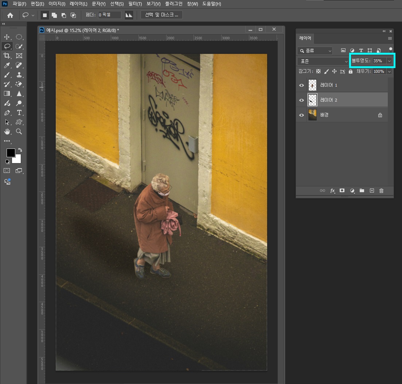This screenshot has width=402, height=384.
Task: Click the Home icon in options bar
Action: click(10, 15)
